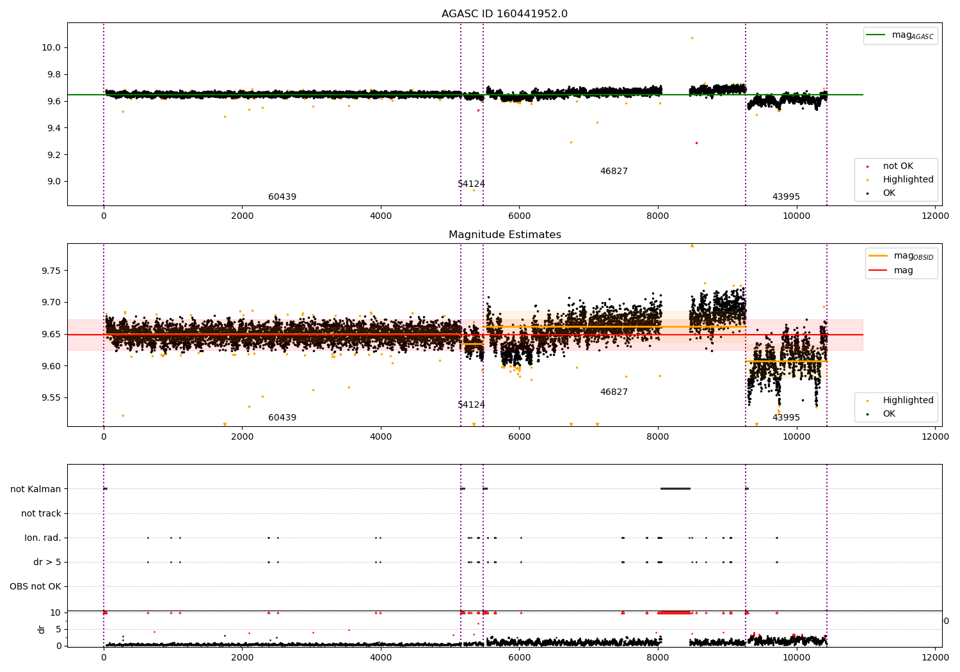Select Highlighted label in top panel legend
The width and height of the screenshot is (960, 672).
coord(908,180)
